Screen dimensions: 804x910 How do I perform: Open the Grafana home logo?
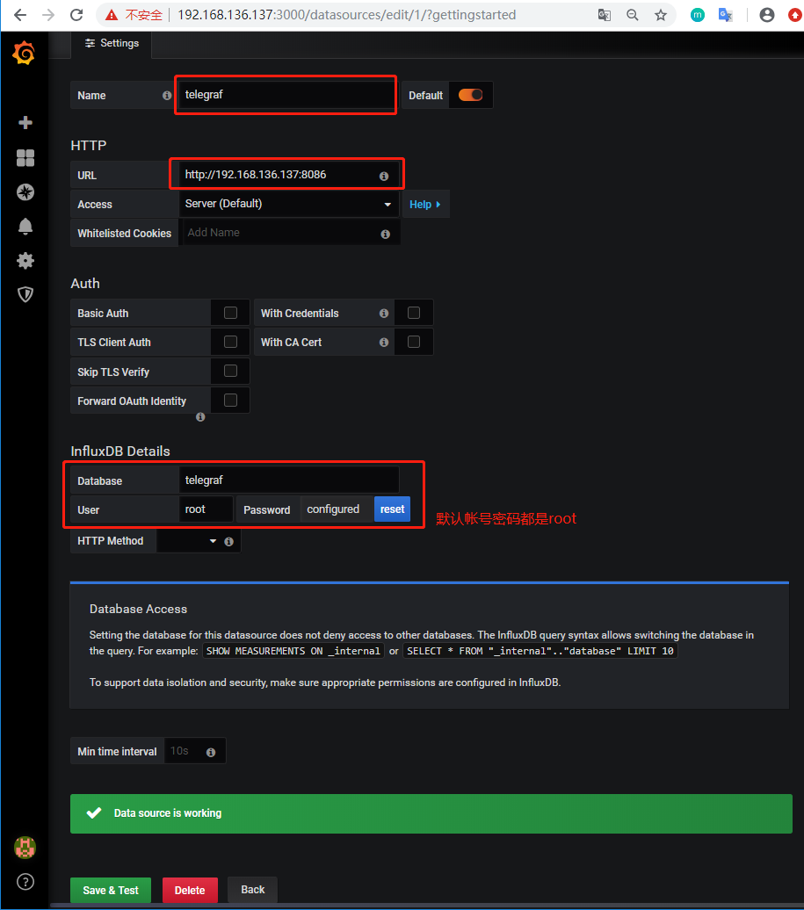pyautogui.click(x=24, y=53)
